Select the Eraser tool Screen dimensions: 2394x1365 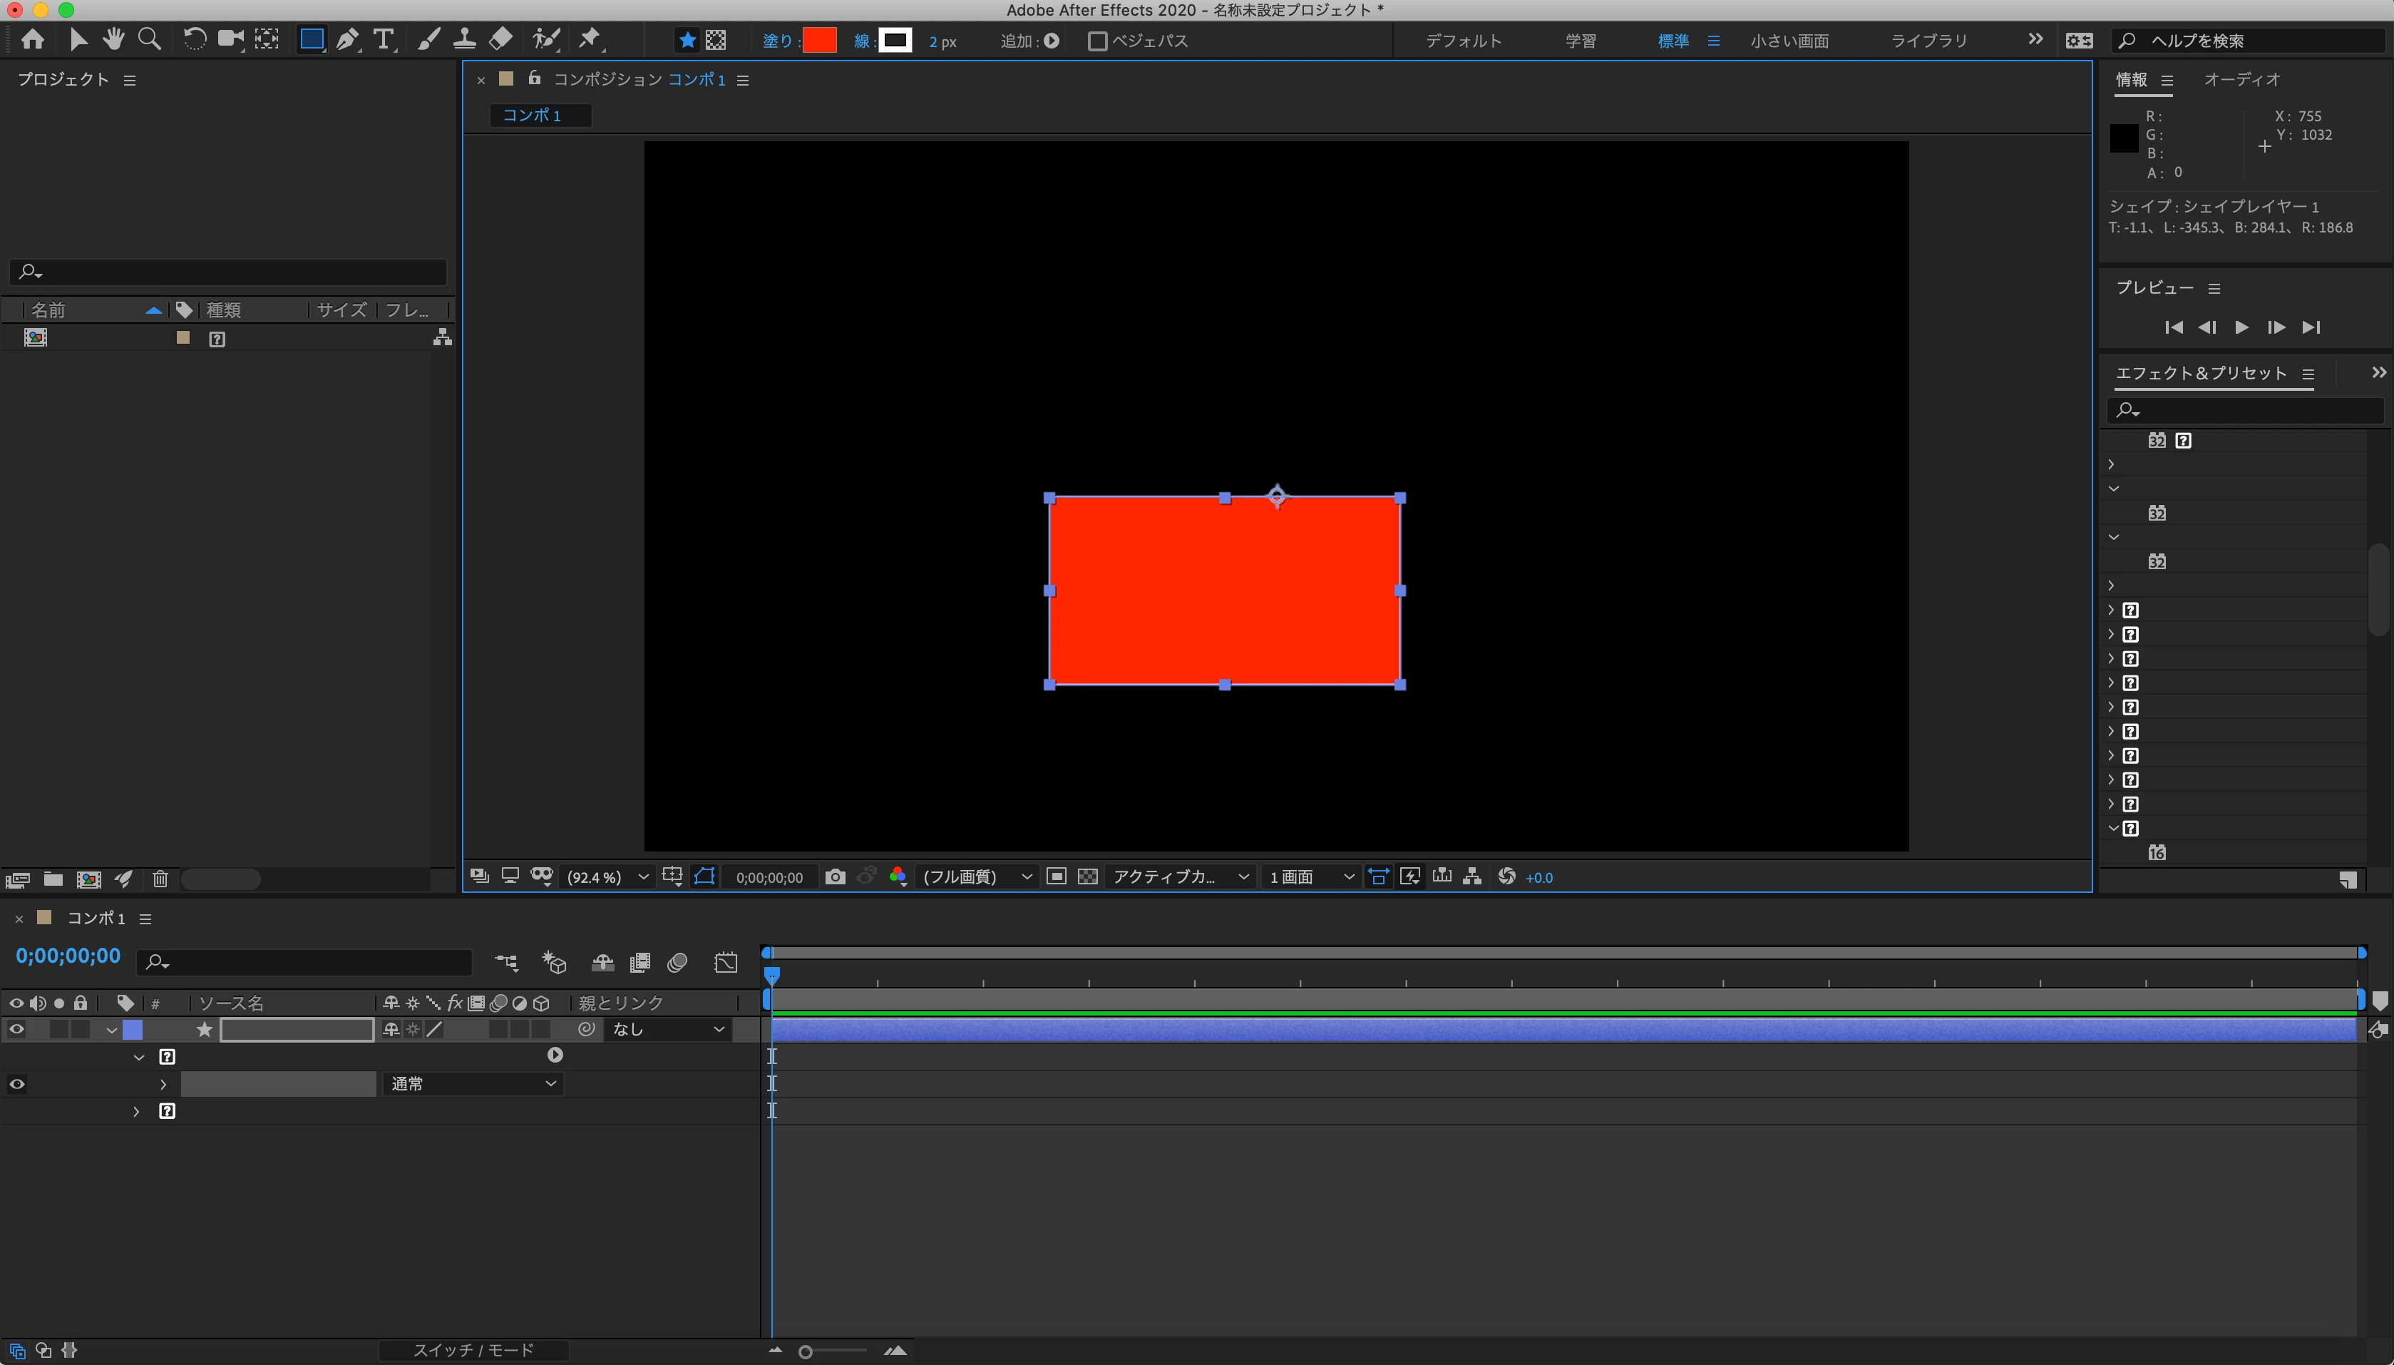(x=501, y=39)
